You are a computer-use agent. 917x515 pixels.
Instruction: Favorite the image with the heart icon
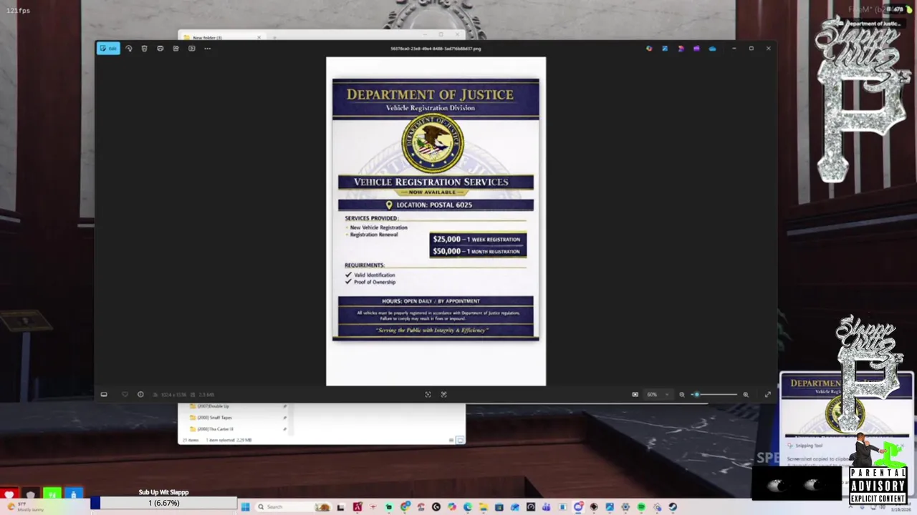pos(125,394)
